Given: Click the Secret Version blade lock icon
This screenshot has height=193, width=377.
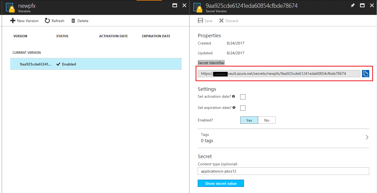Looking at the screenshot, I should coord(197,7).
